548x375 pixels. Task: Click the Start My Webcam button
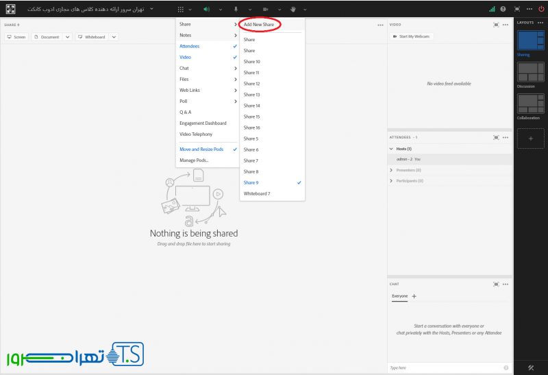412,36
